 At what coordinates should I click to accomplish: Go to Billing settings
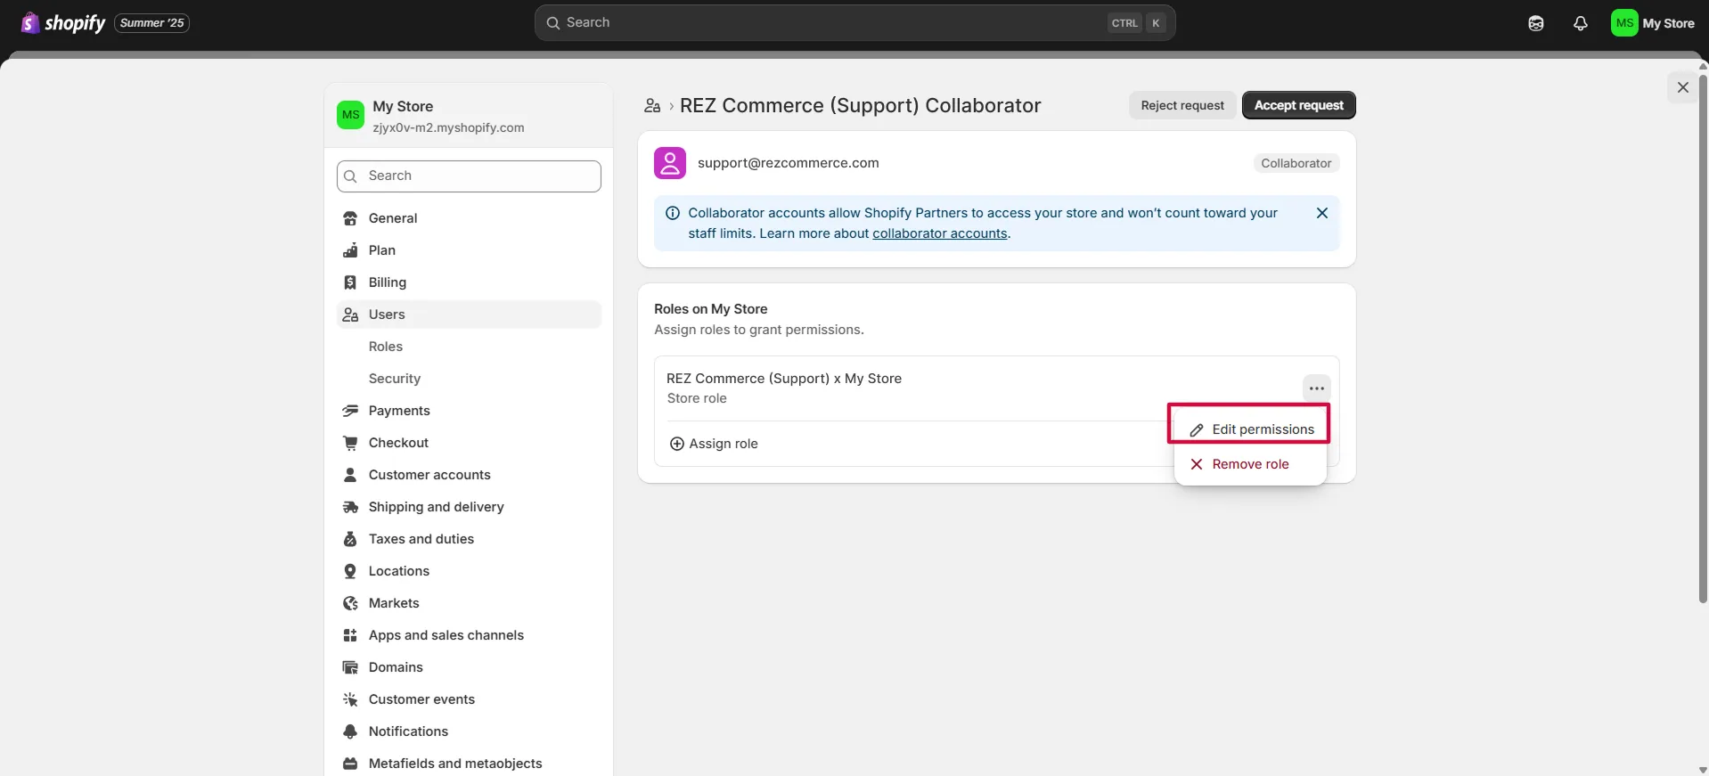click(469, 282)
